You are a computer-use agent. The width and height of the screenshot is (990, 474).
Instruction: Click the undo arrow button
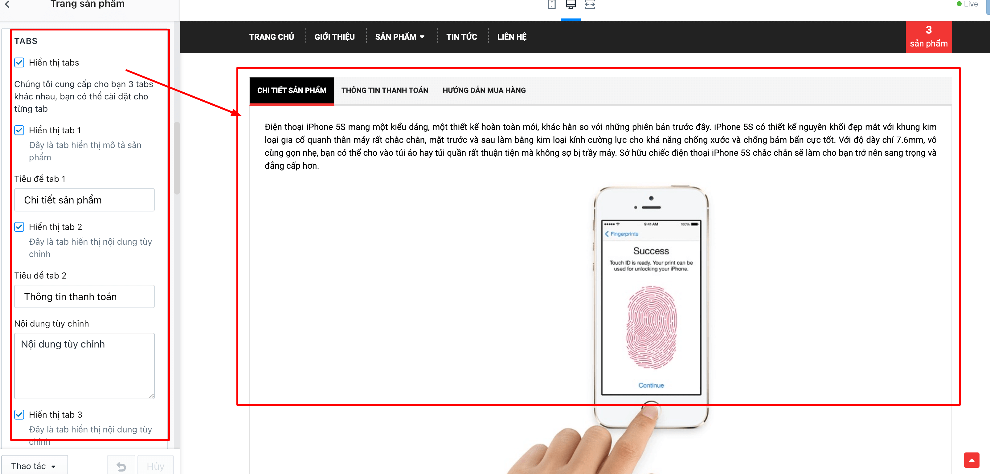pyautogui.click(x=121, y=466)
